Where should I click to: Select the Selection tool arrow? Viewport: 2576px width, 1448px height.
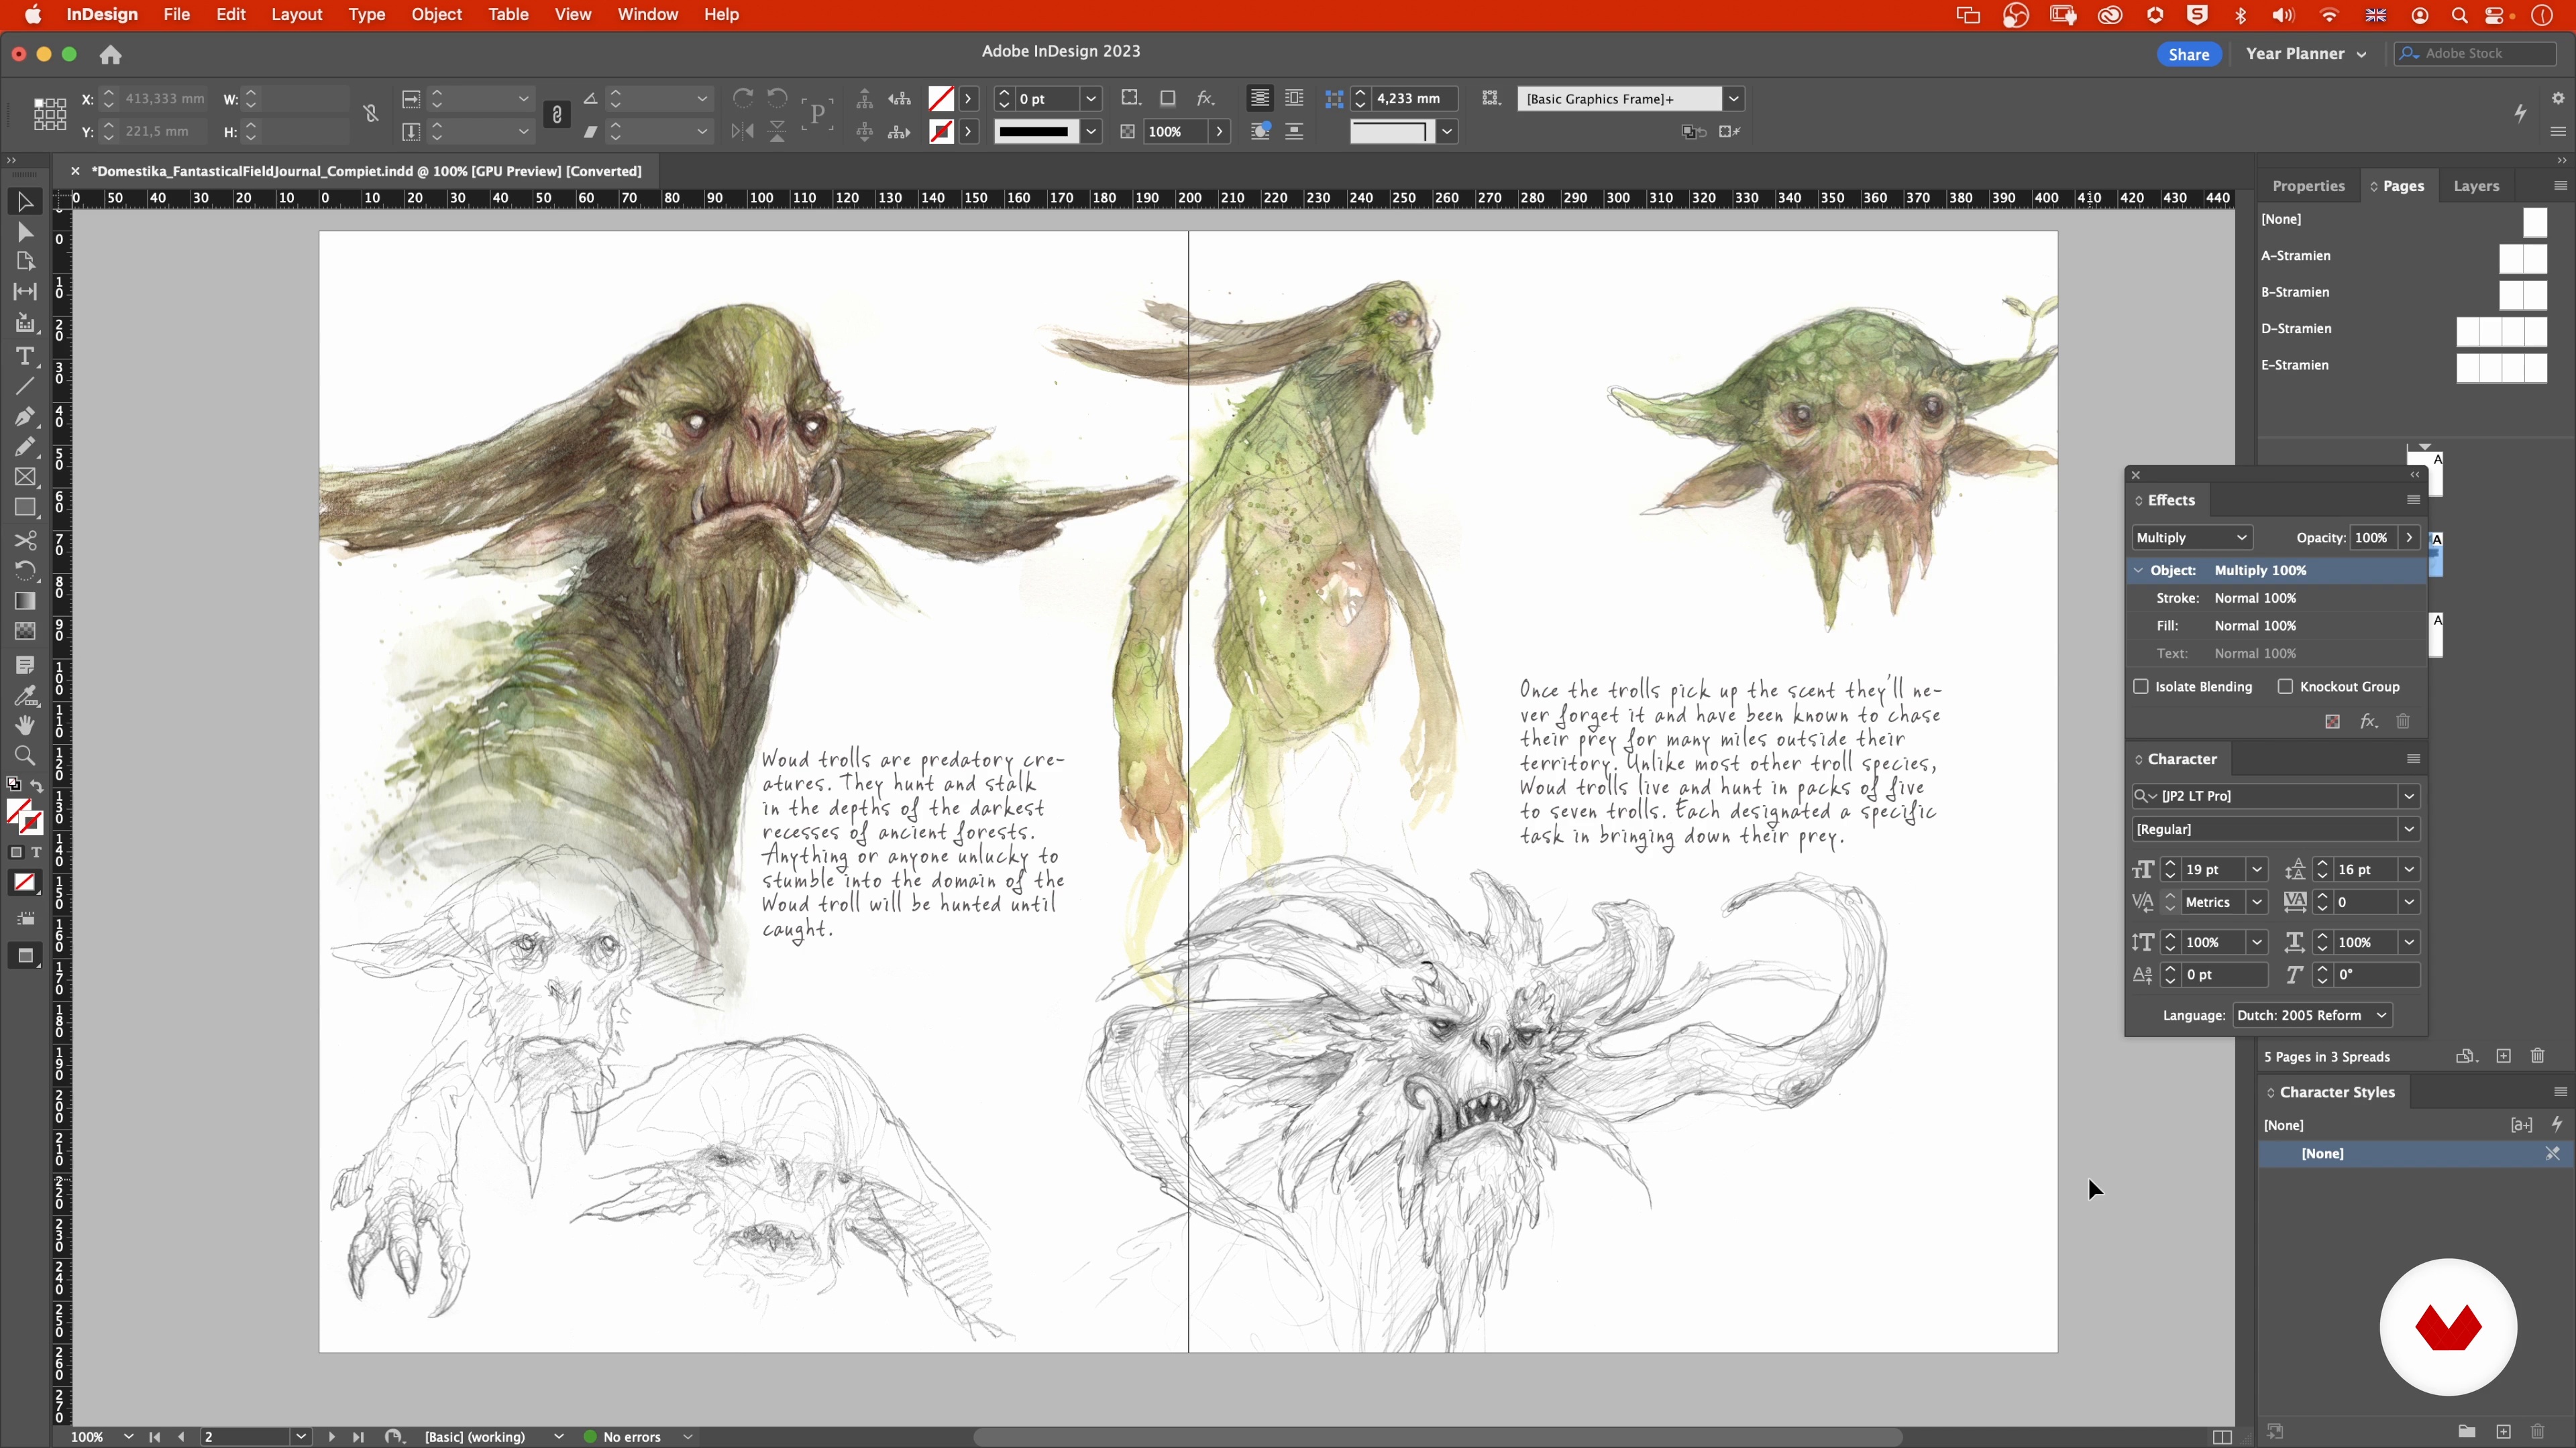click(25, 202)
